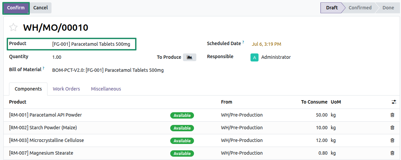Select the Components tab
This screenshot has width=401, height=160.
(28, 89)
